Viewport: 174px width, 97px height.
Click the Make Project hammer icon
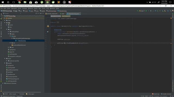[x=138, y=11]
